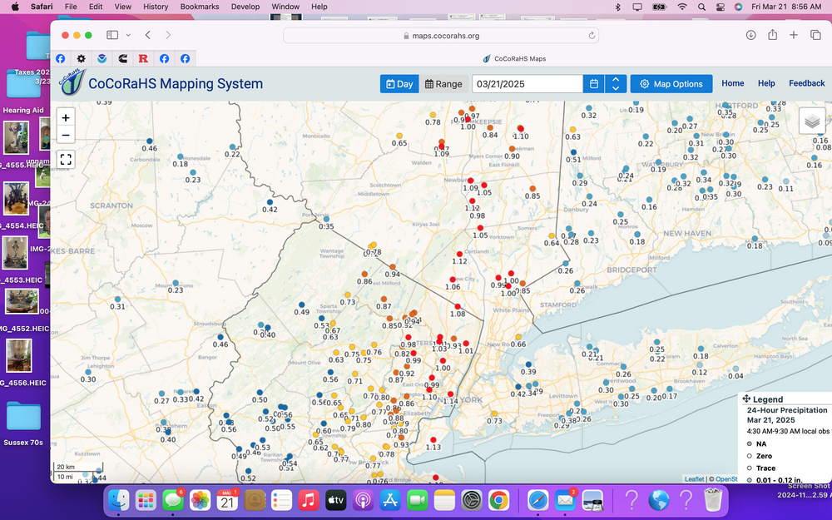Open the Window menu
832x520 pixels.
(285, 7)
